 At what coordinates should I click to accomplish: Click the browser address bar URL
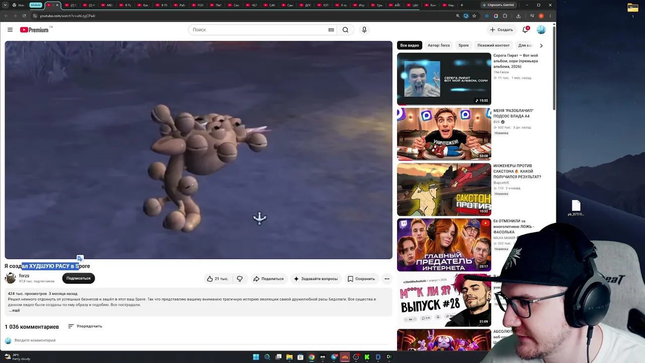click(68, 16)
